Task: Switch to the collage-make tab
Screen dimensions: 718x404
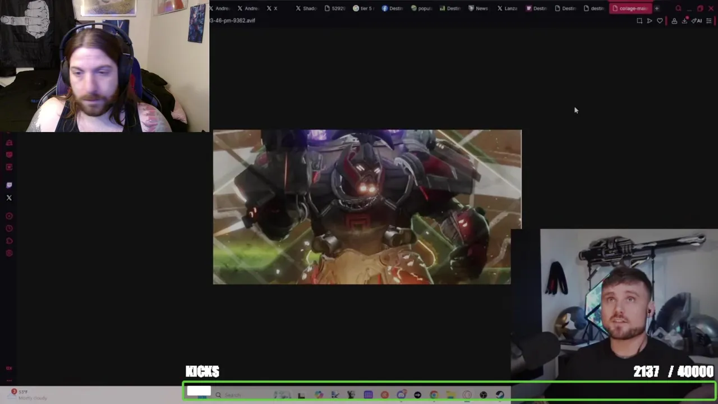Action: coord(631,8)
